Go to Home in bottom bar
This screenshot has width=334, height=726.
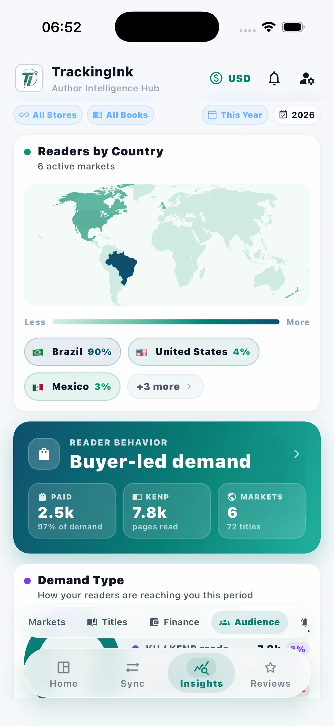(64, 674)
